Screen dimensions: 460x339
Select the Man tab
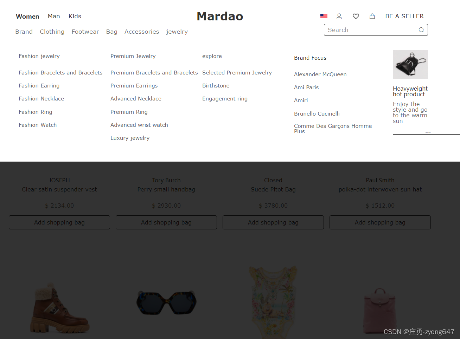click(x=54, y=16)
